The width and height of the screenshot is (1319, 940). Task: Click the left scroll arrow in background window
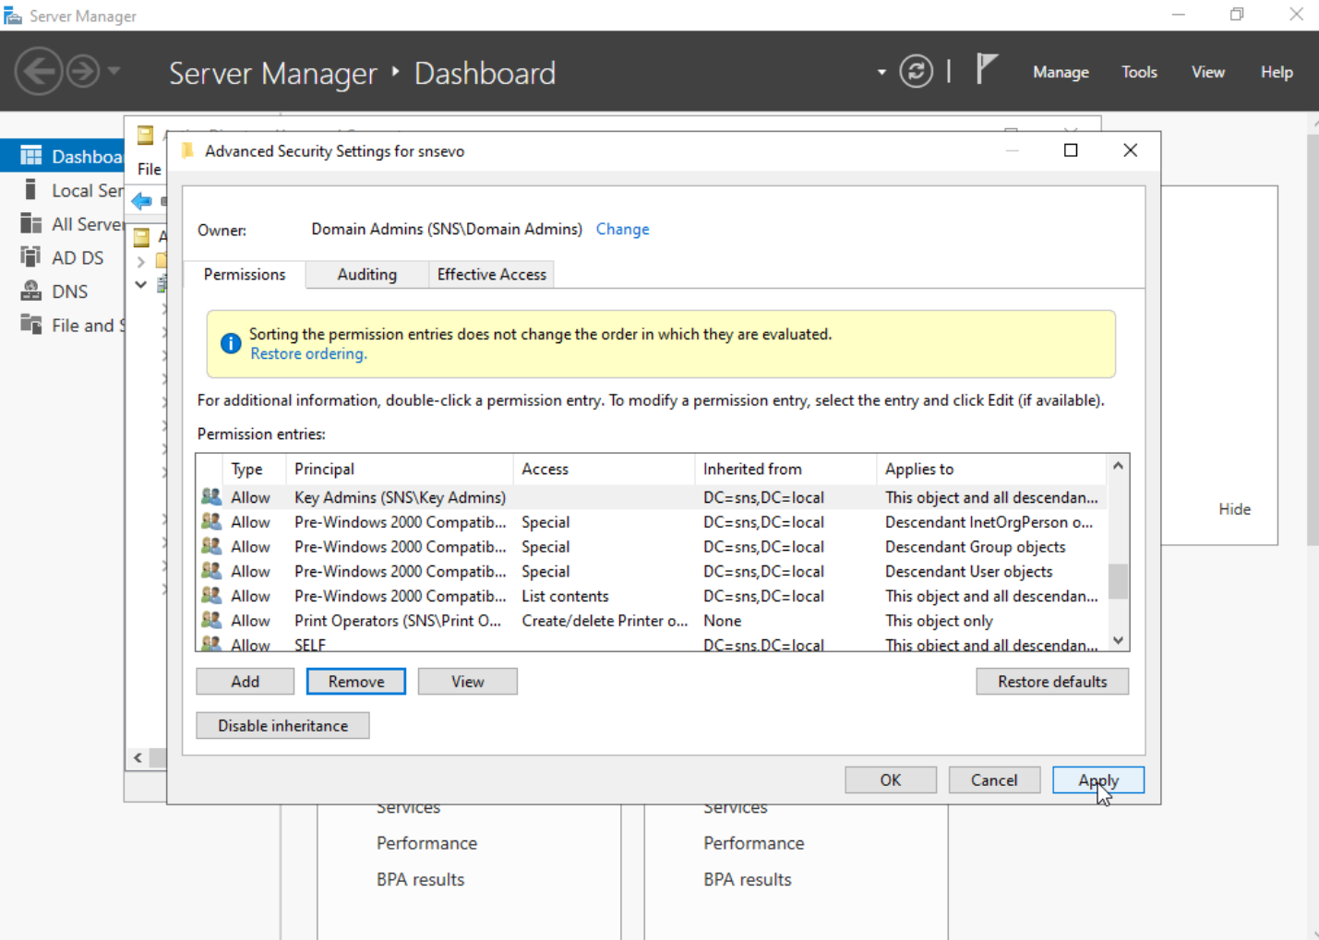pos(138,758)
